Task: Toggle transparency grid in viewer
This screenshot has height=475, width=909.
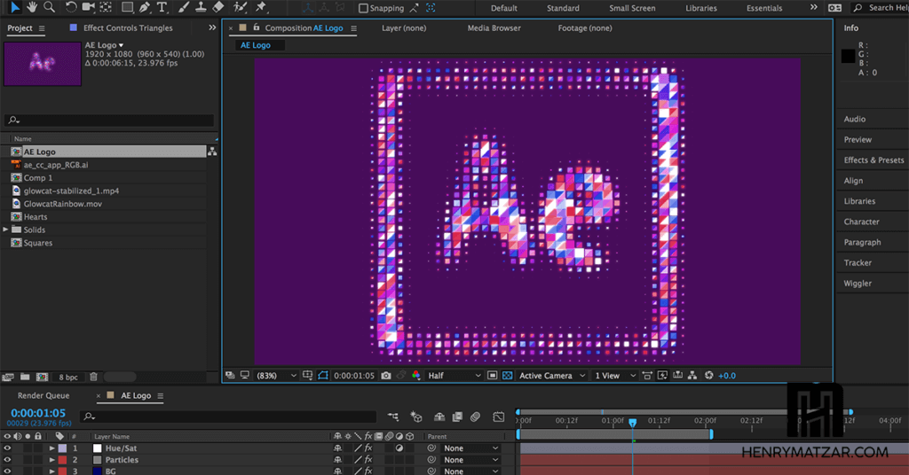Action: click(507, 376)
